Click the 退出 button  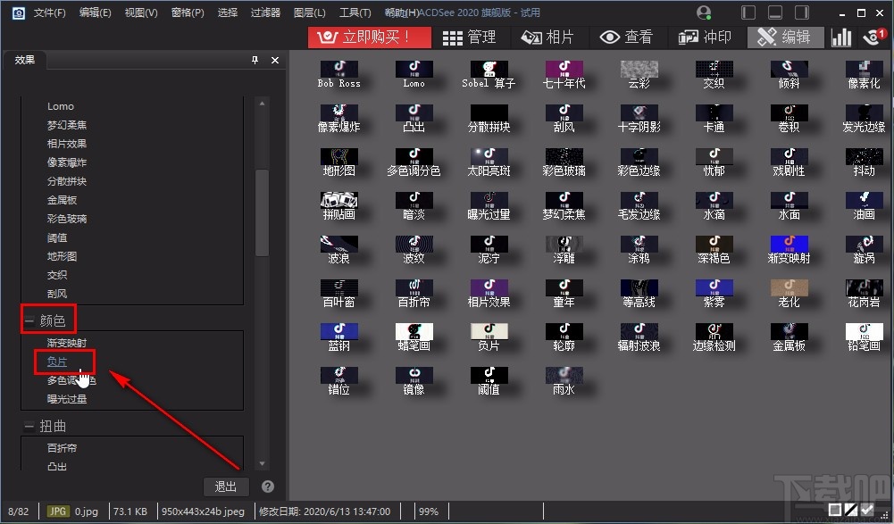(225, 487)
